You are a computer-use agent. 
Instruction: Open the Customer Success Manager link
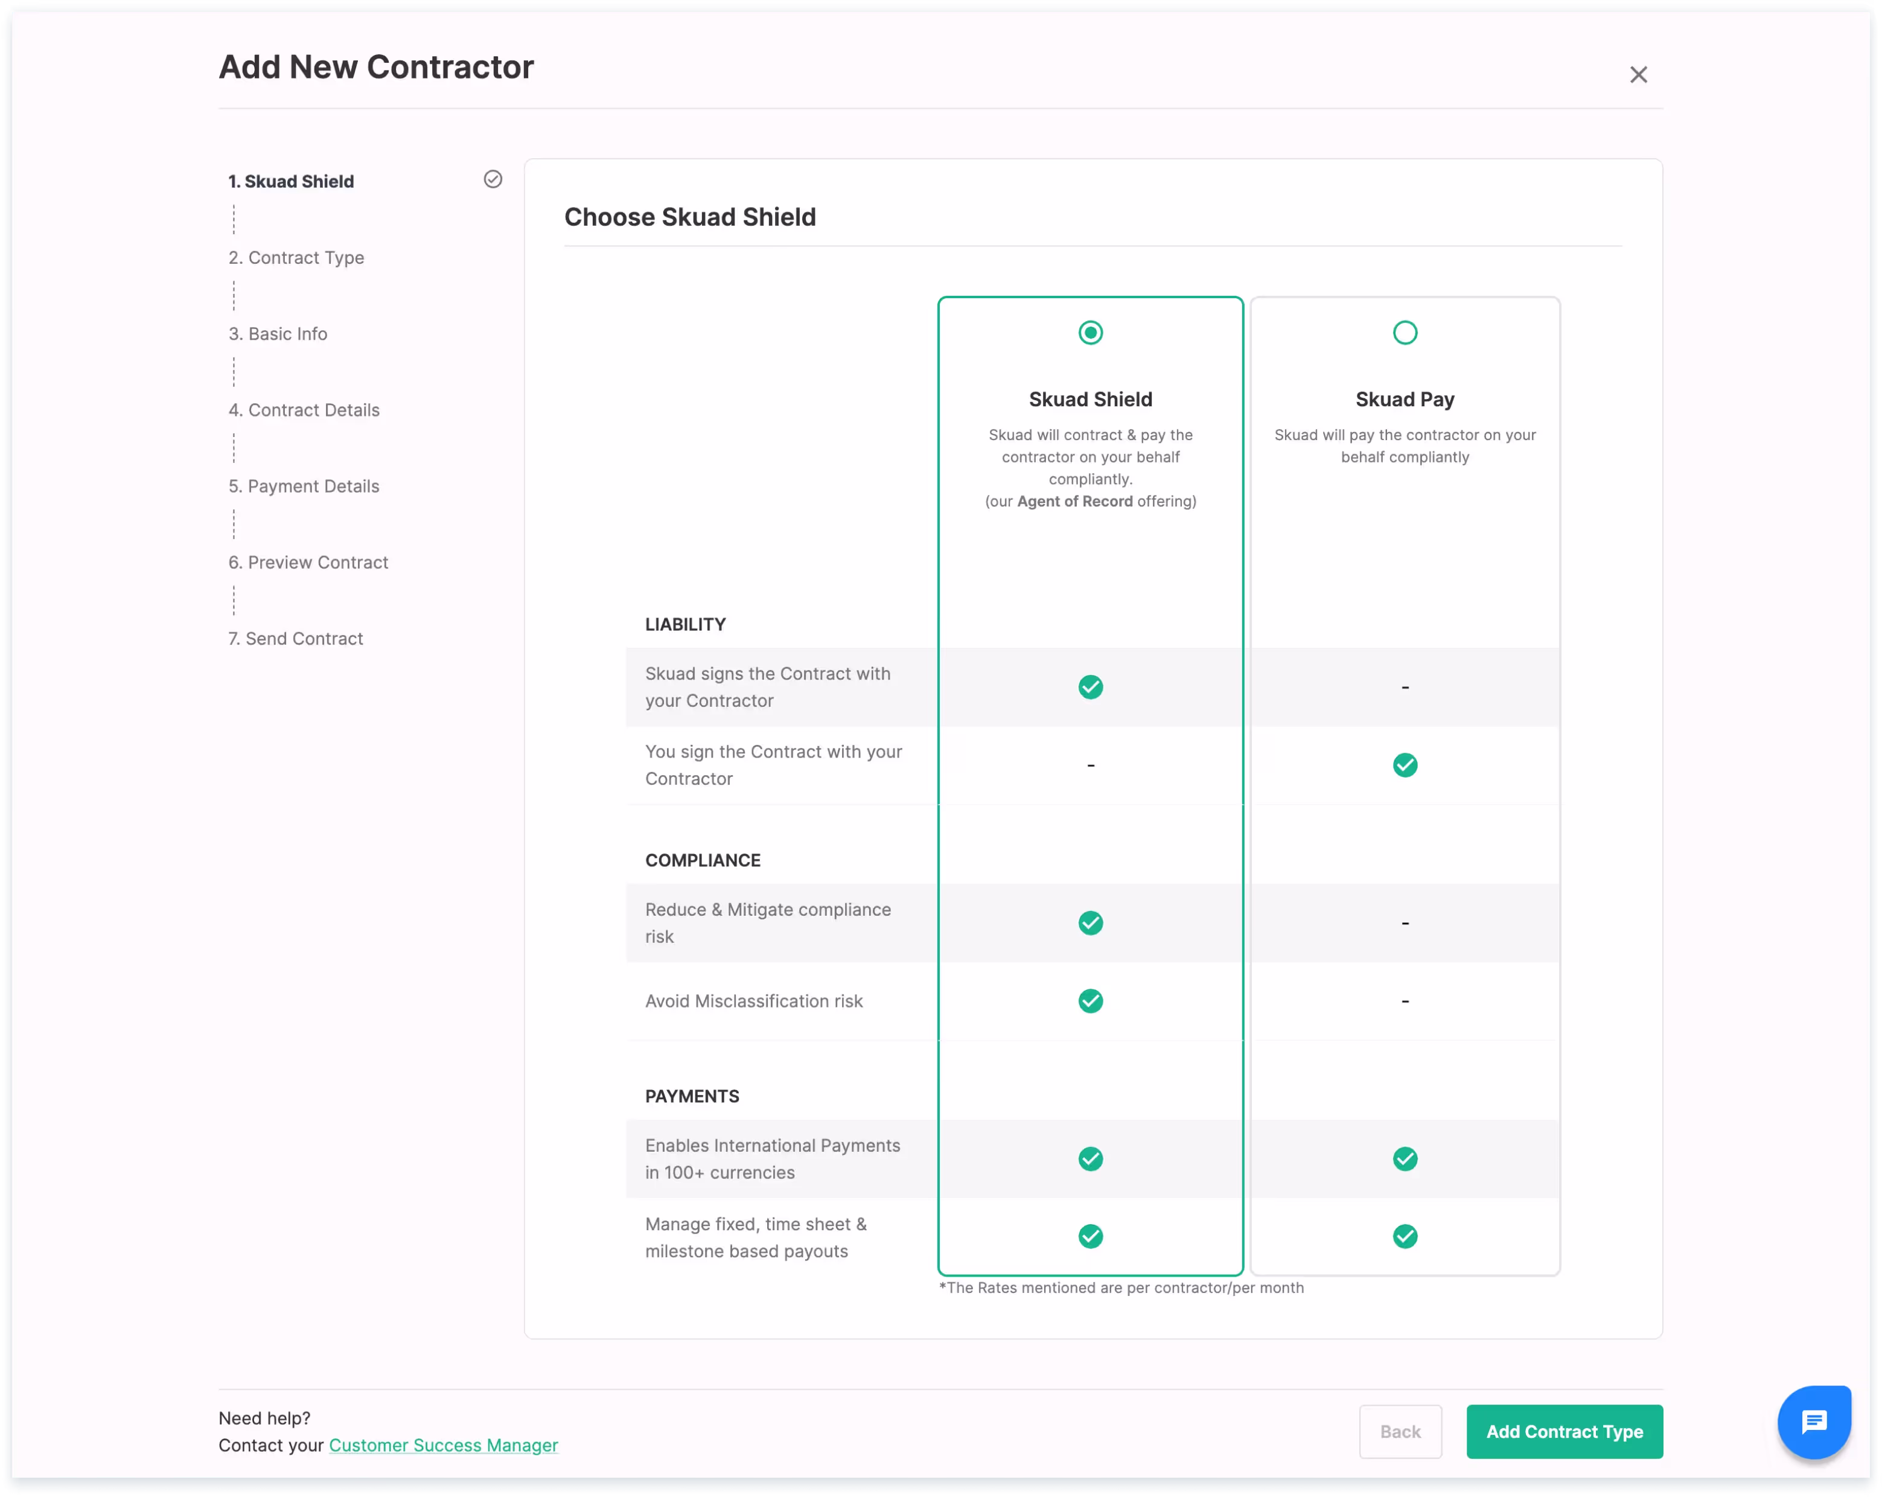444,1446
